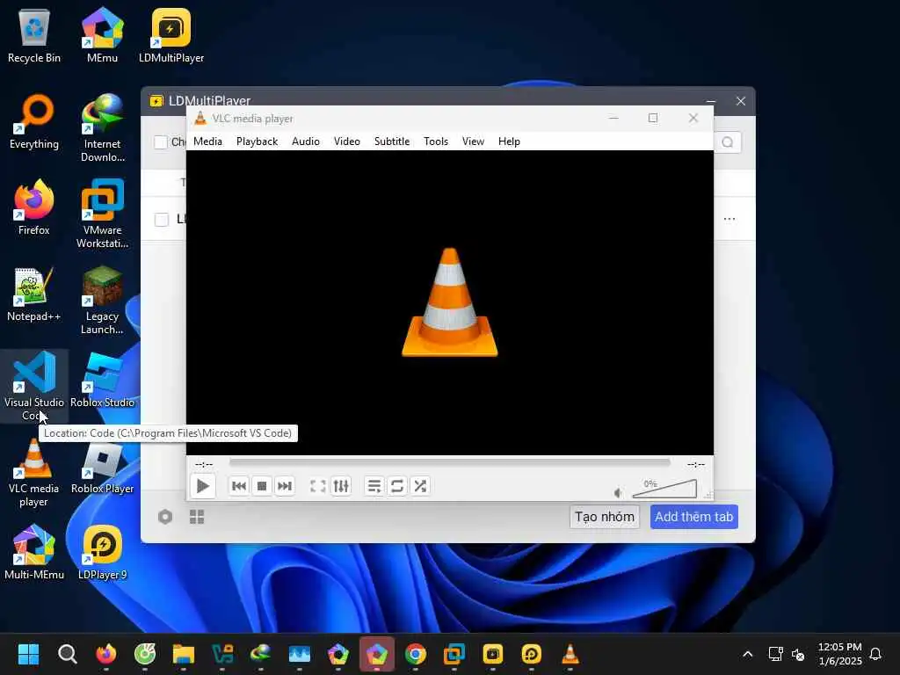This screenshot has width=900, height=675.
Task: Mute VLC using speaker icon
Action: (x=618, y=492)
